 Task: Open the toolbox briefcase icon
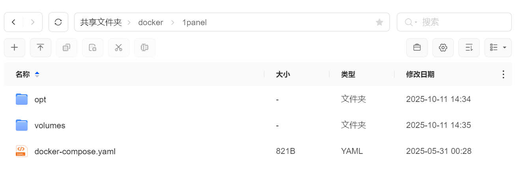coord(417,48)
